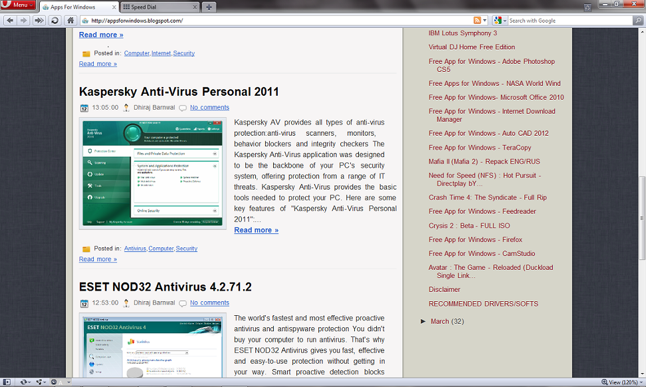646x387 pixels.
Task: Open a new tab with the plus button
Action: pyautogui.click(x=209, y=7)
